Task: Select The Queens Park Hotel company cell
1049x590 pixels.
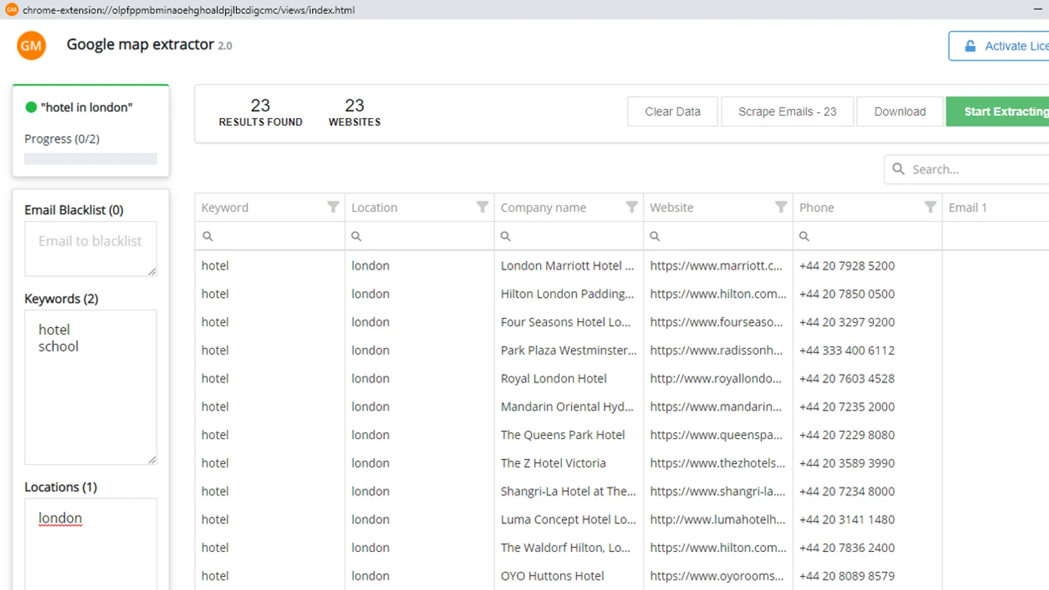Action: click(568, 435)
